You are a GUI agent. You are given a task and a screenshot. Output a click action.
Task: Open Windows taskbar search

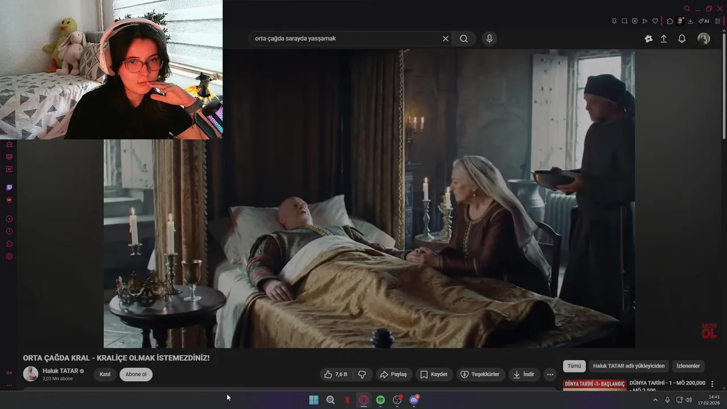[331, 400]
